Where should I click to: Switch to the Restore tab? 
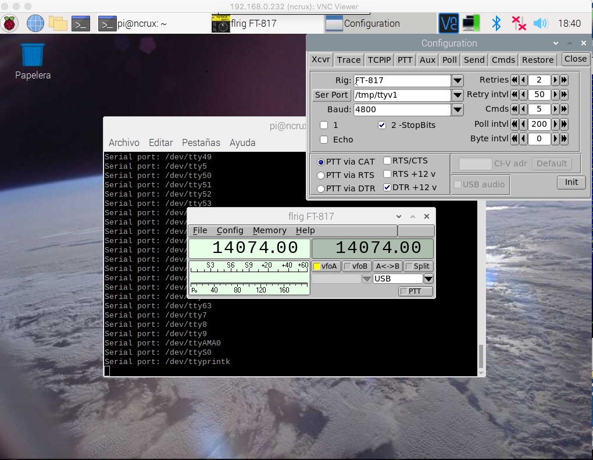click(538, 60)
